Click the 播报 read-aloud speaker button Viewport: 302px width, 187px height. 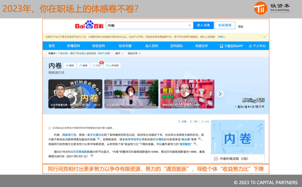[70, 66]
